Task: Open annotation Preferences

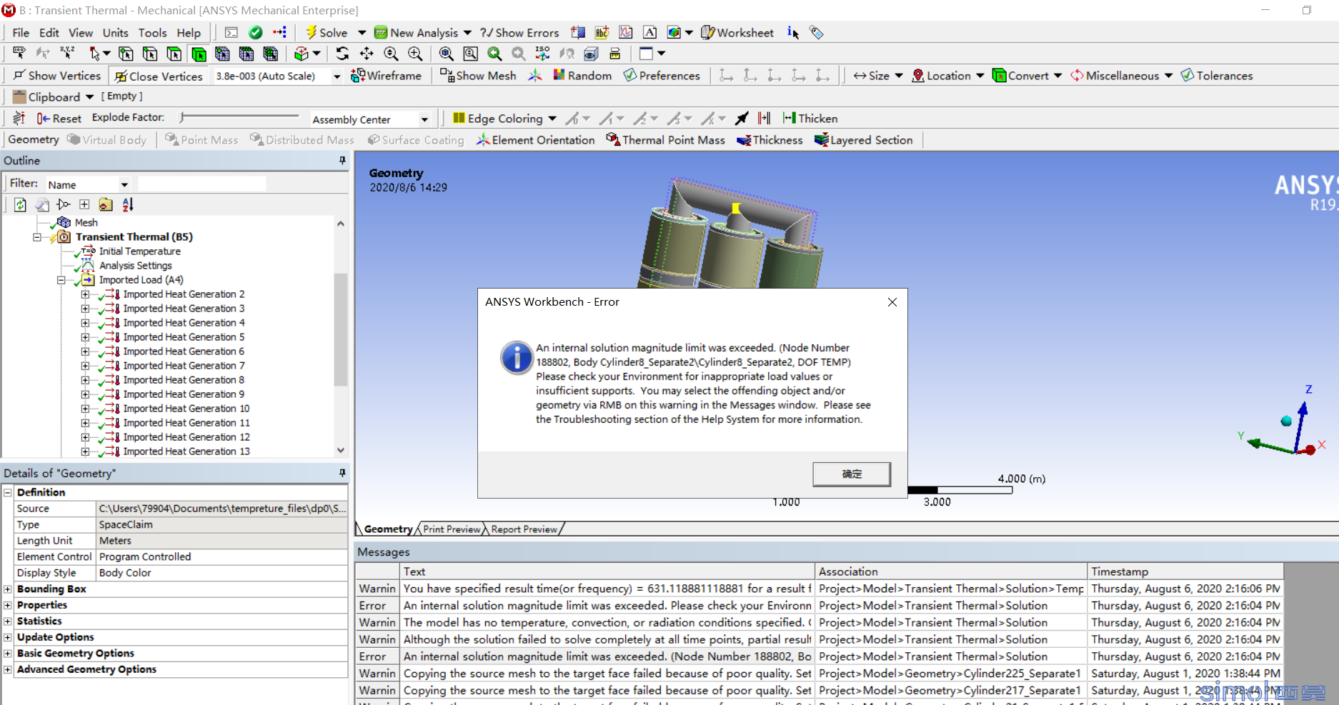Action: click(x=662, y=76)
